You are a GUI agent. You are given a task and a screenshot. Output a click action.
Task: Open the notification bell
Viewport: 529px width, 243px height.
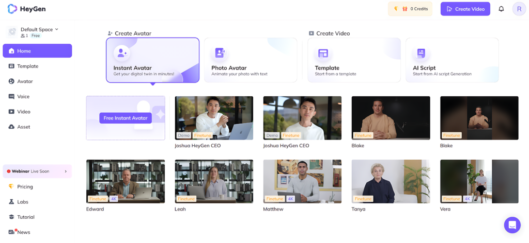(501, 9)
